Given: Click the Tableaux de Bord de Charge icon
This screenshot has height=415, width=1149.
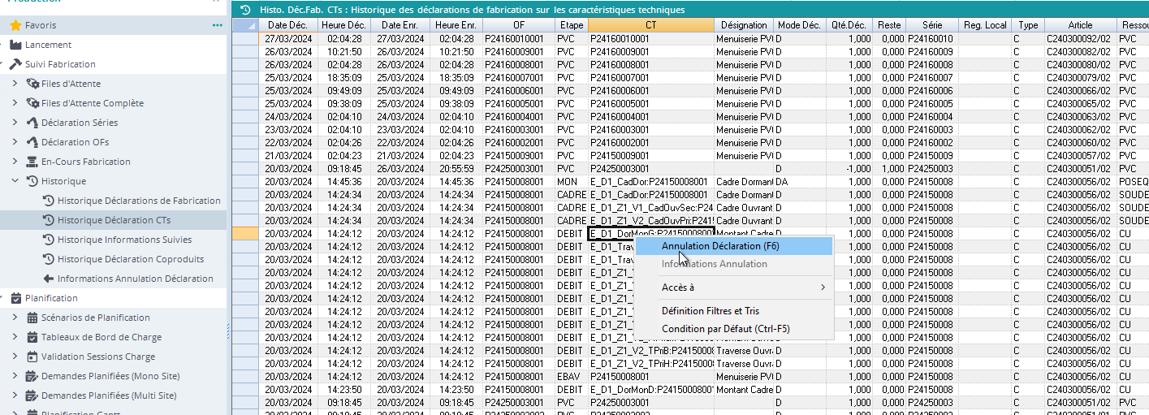Looking at the screenshot, I should (32, 337).
